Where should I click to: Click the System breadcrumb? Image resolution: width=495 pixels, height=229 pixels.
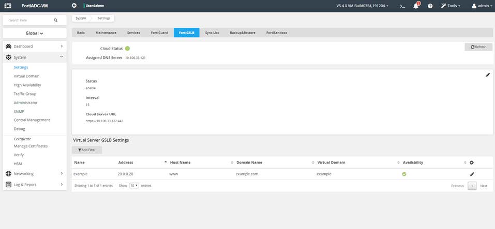[81, 18]
